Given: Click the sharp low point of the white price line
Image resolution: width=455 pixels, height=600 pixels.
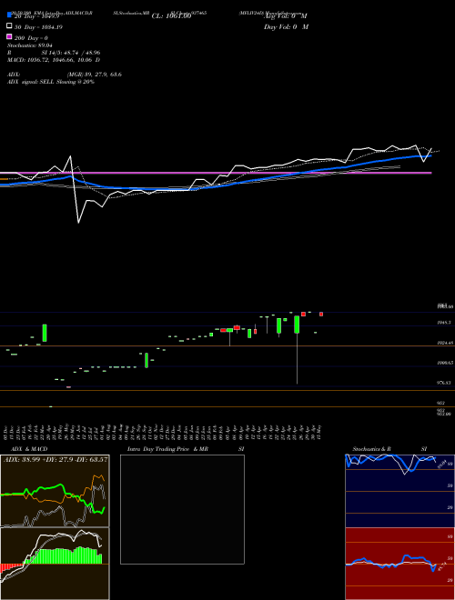Looking at the screenshot, I should 78,223.
